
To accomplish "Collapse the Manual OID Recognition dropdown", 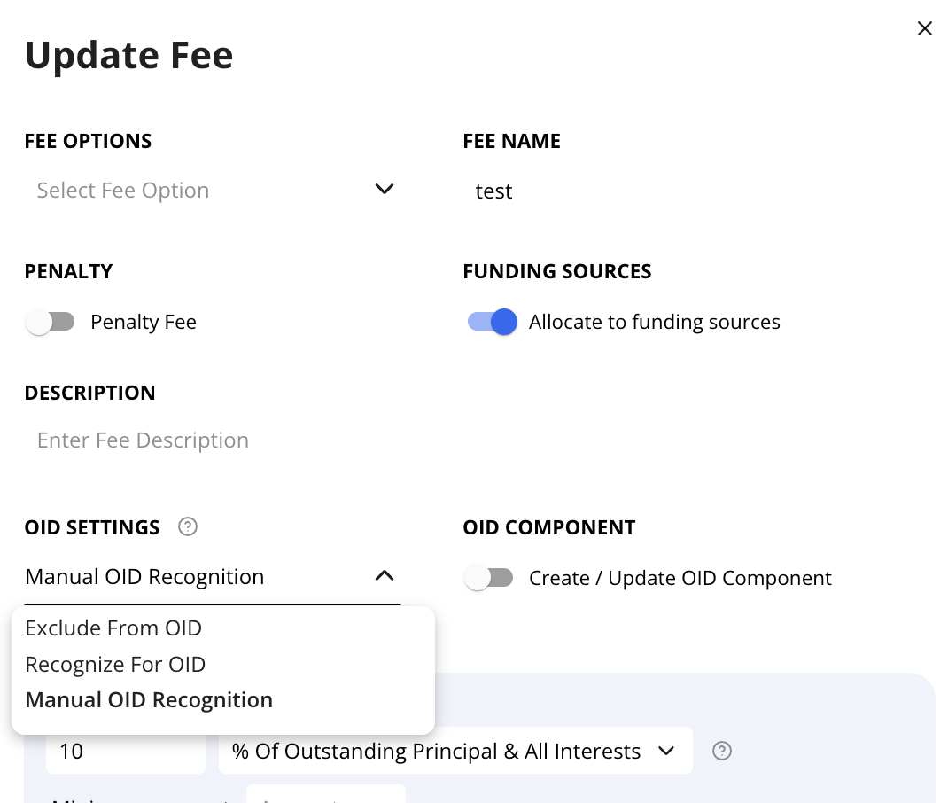I will 213,577.
